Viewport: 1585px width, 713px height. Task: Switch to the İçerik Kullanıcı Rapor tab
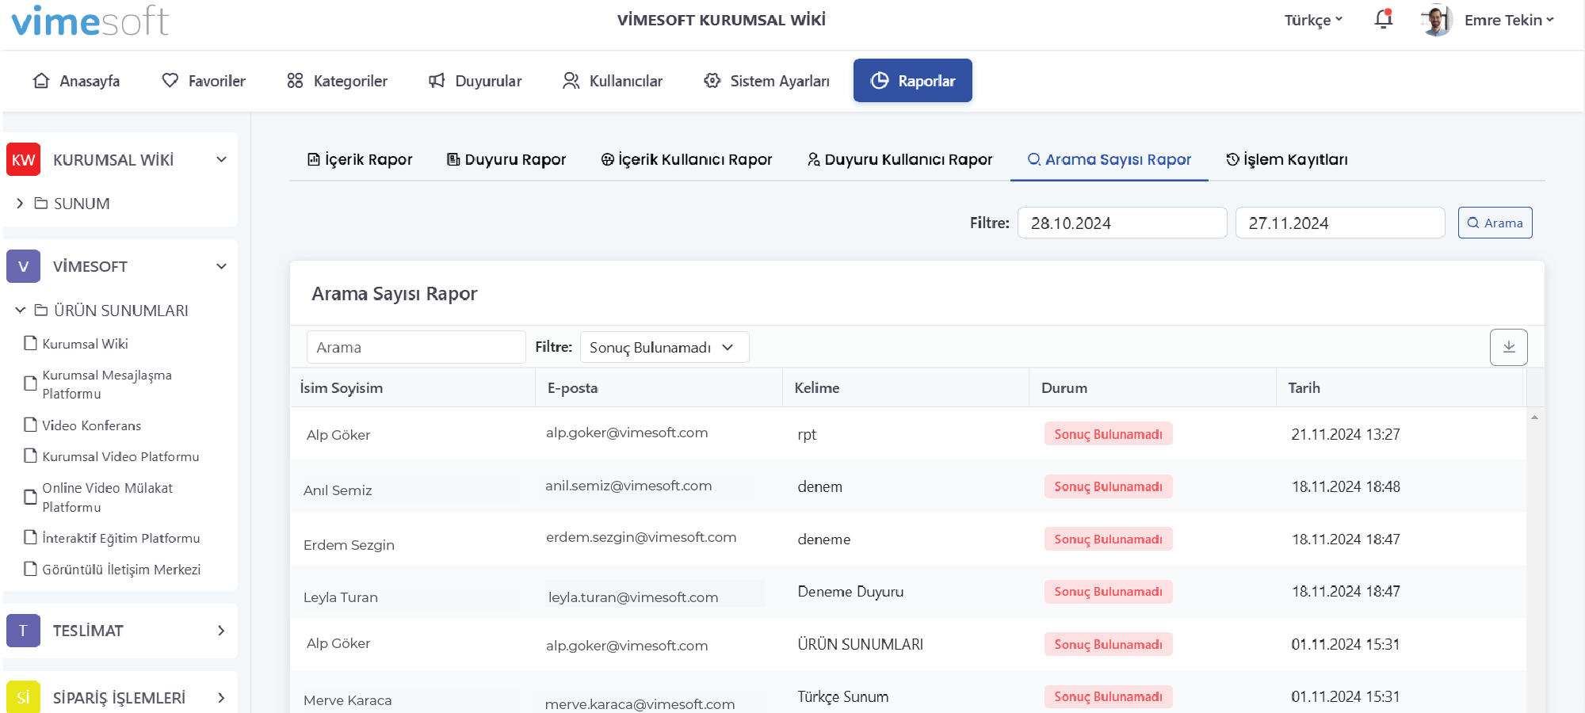686,159
